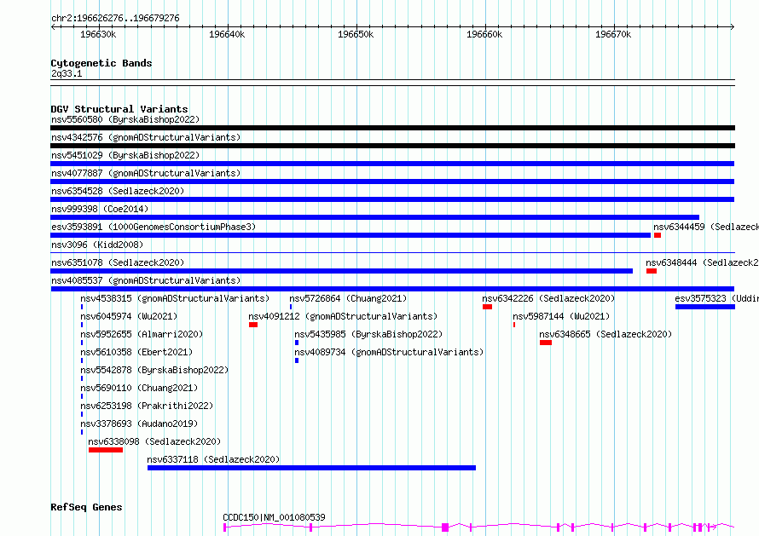Click the red nsv6348444 variant marker
Image resolution: width=759 pixels, height=536 pixels.
click(x=652, y=271)
